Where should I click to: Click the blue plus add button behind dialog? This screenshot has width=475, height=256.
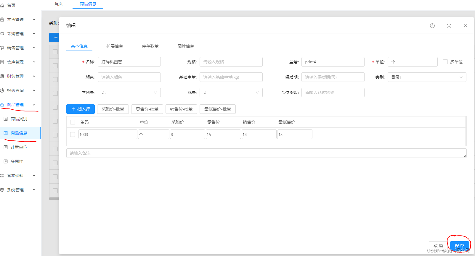54,37
